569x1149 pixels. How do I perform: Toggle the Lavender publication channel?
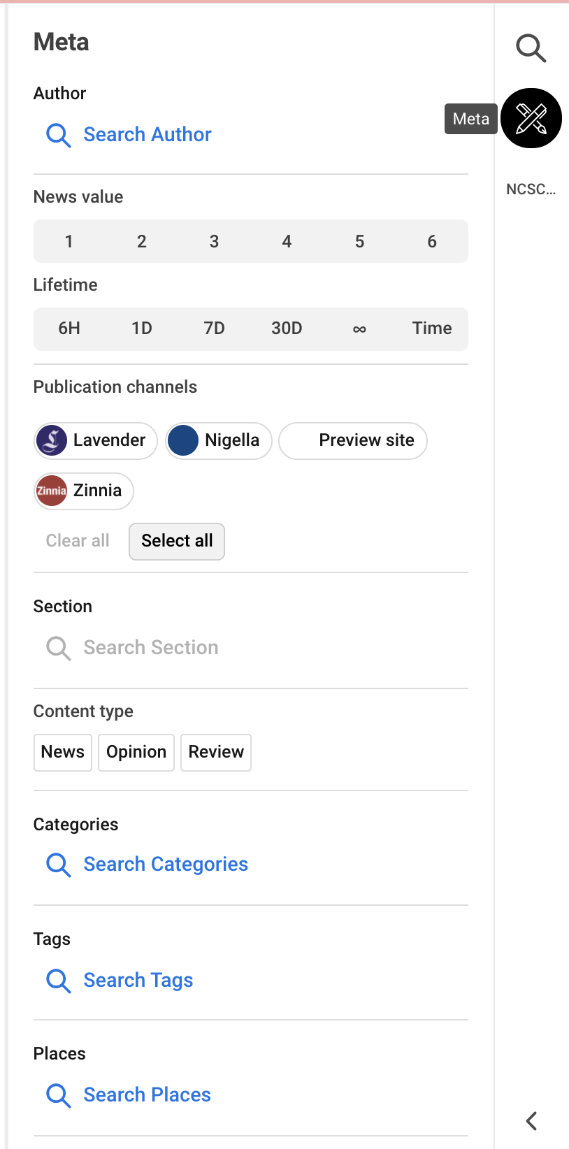[x=96, y=441]
